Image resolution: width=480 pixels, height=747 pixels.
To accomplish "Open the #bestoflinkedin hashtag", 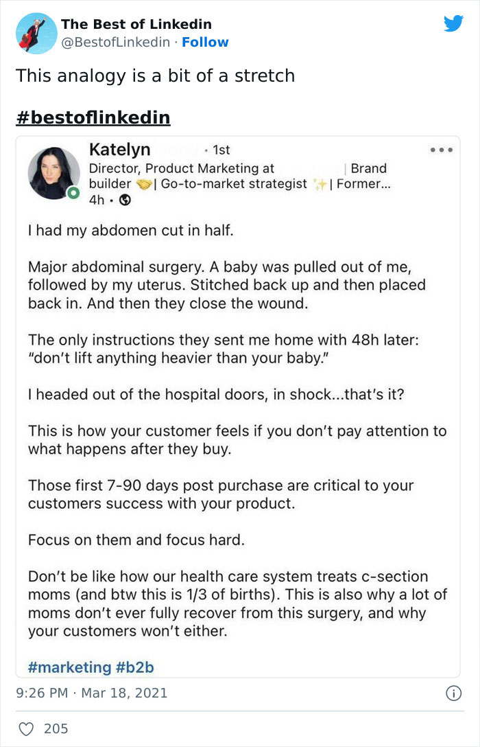I will click(93, 117).
